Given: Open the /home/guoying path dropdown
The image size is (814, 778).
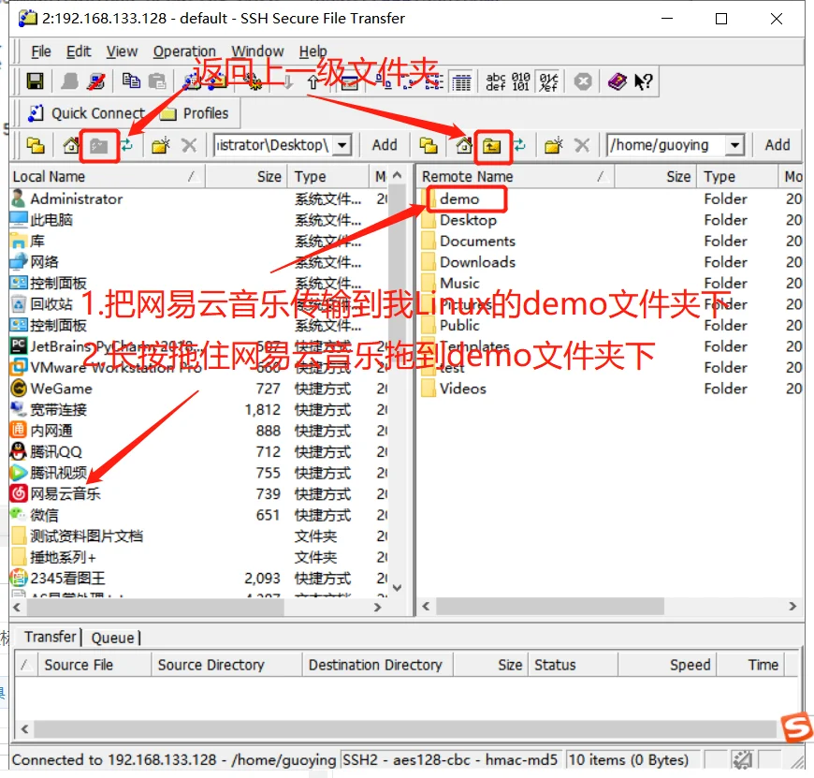Looking at the screenshot, I should point(735,146).
